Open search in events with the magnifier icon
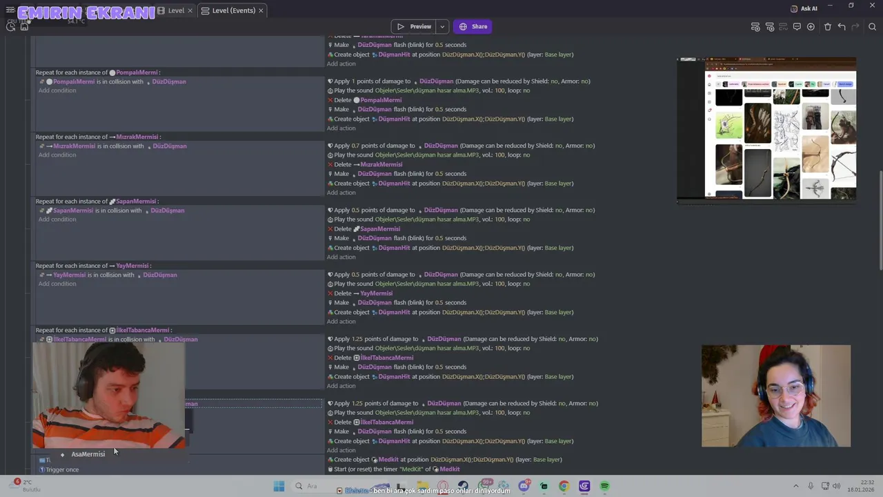Screen dimensions: 883x497 (x=872, y=26)
